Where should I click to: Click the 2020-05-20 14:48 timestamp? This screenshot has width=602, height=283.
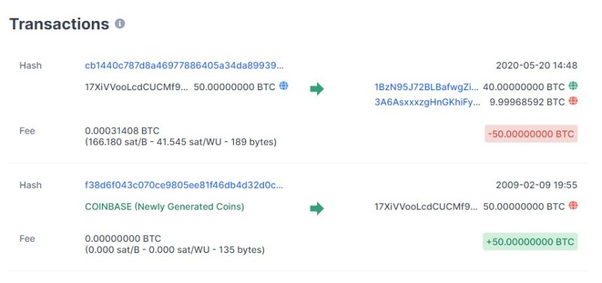pyautogui.click(x=536, y=66)
